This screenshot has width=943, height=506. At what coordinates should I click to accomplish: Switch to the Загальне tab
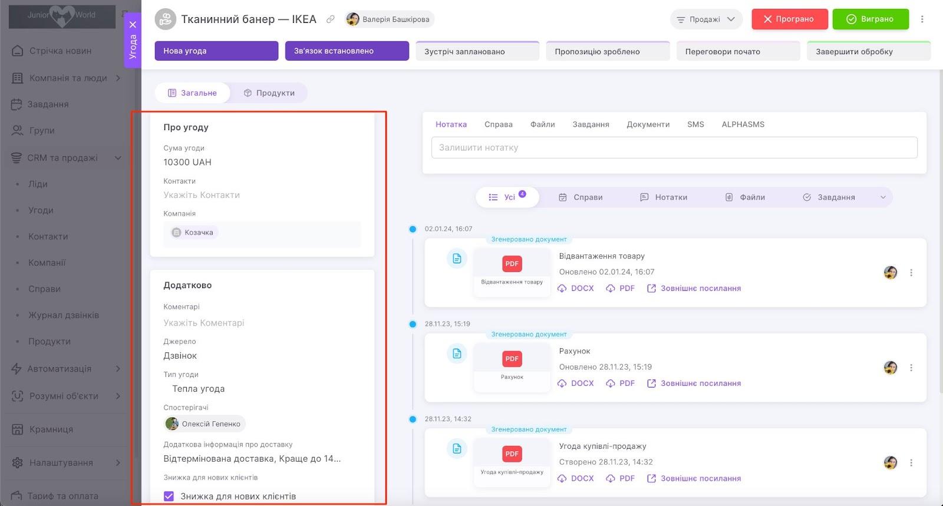(193, 93)
